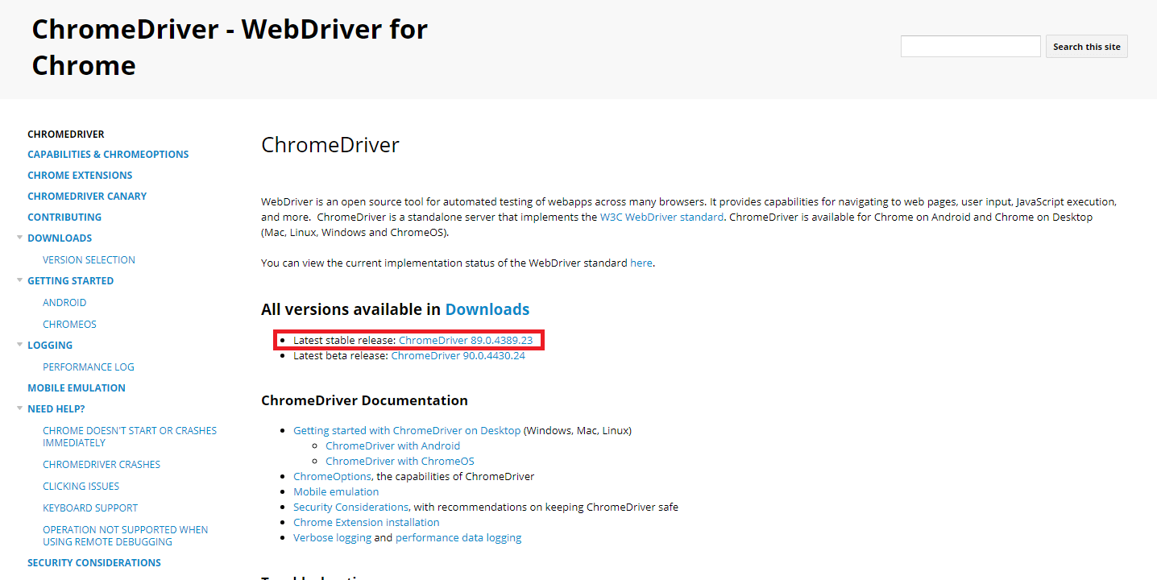The width and height of the screenshot is (1157, 580).
Task: Open the Logging sidebar page
Action: 50,346
